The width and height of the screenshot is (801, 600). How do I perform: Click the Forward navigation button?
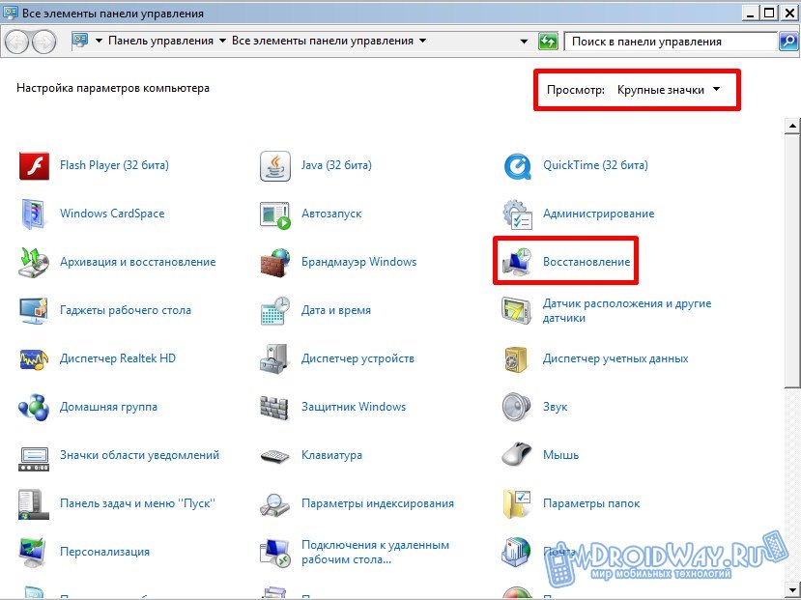tap(44, 42)
